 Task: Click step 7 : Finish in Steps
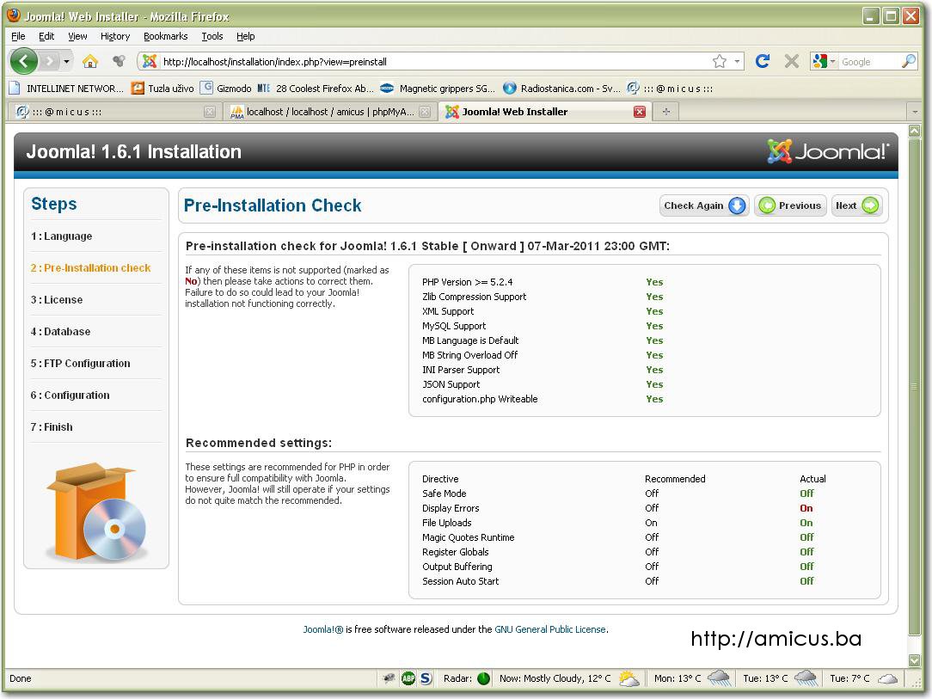pyautogui.click(x=52, y=426)
